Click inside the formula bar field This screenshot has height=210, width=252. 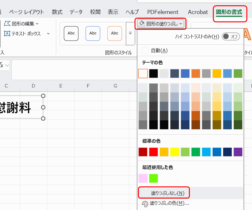(x=74, y=70)
